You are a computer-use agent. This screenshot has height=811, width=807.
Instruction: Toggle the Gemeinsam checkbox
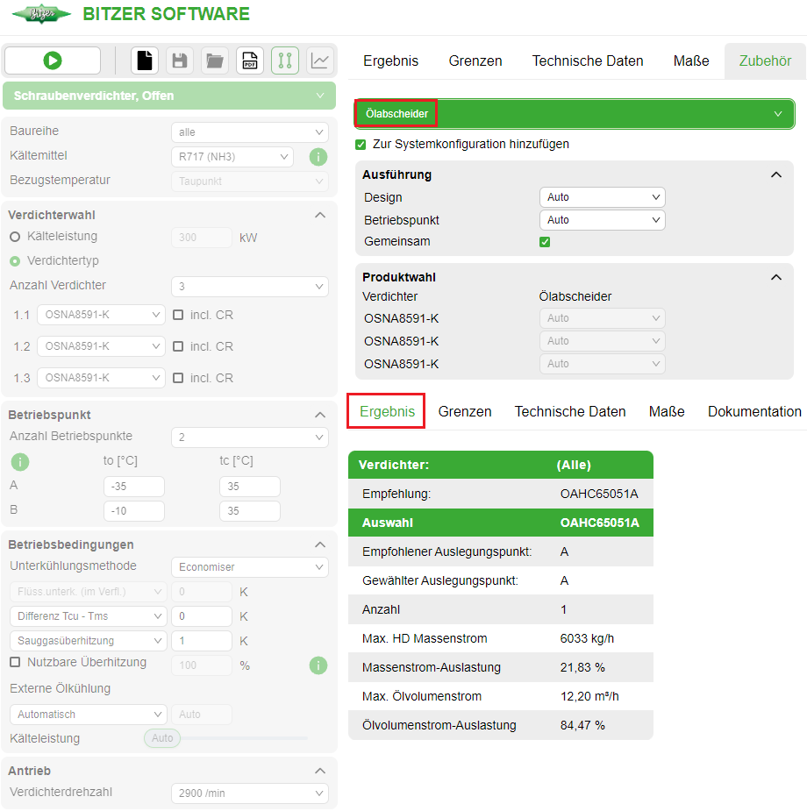(x=545, y=241)
